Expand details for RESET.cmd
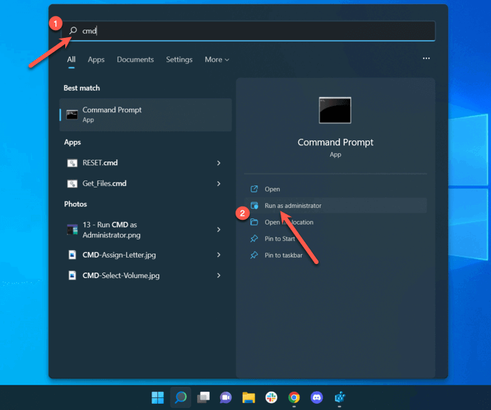This screenshot has width=491, height=410. (x=219, y=163)
